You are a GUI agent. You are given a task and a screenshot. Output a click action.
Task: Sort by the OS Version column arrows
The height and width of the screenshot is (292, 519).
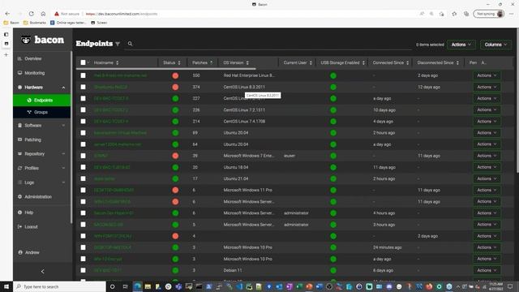247,63
